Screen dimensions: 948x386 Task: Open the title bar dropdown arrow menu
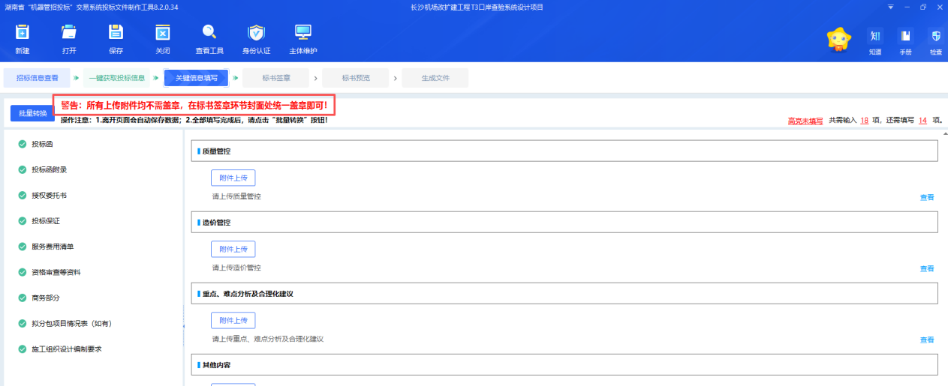tap(891, 7)
